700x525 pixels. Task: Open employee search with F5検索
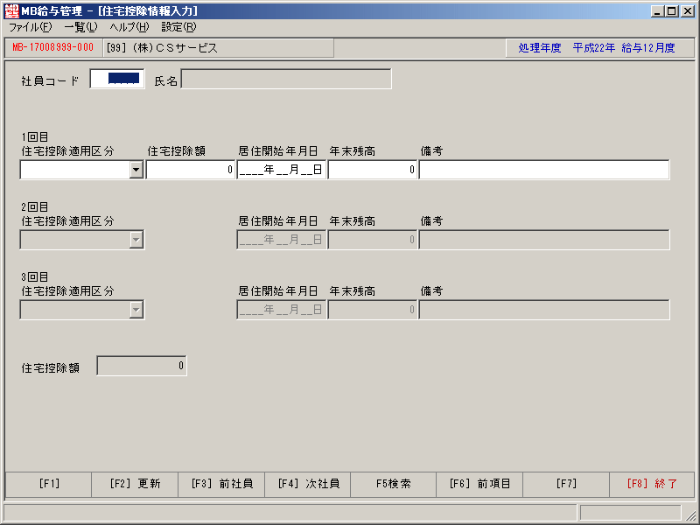click(x=393, y=484)
